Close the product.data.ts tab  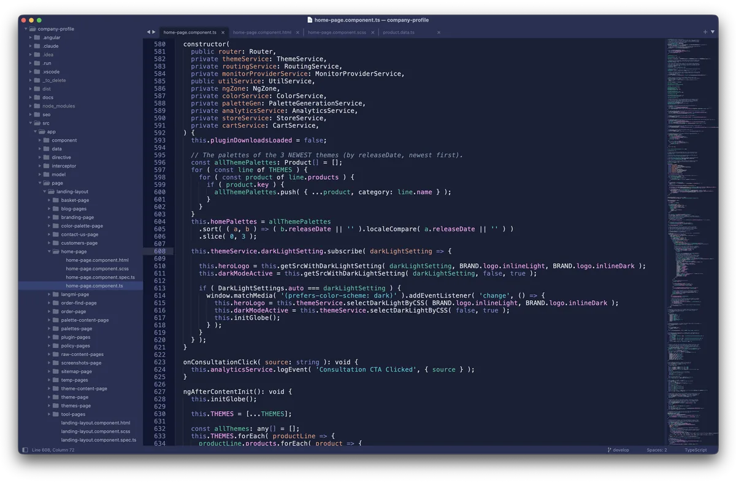pos(439,33)
